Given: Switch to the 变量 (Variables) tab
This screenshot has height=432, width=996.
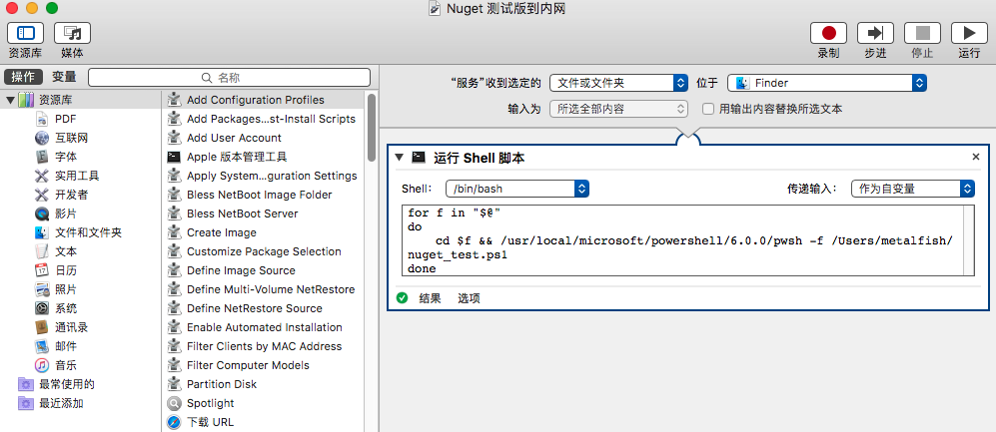Looking at the screenshot, I should pyautogui.click(x=64, y=77).
